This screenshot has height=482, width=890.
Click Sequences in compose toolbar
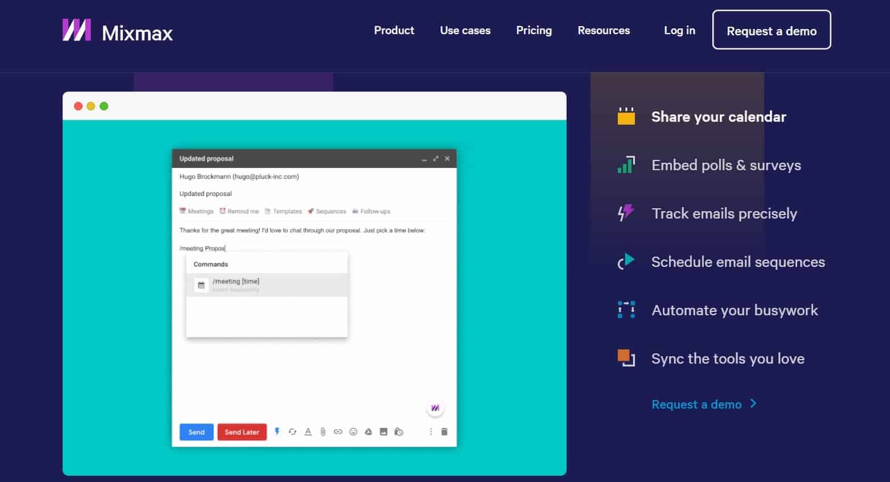[x=327, y=211]
